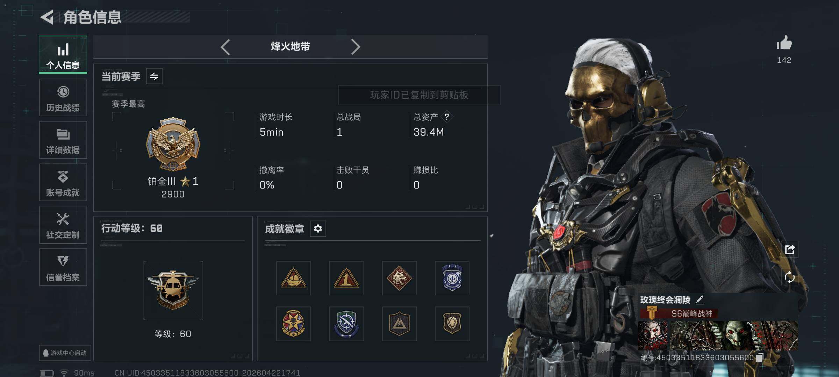
Task: Open 成就徽章 gear settings
Action: pos(318,229)
